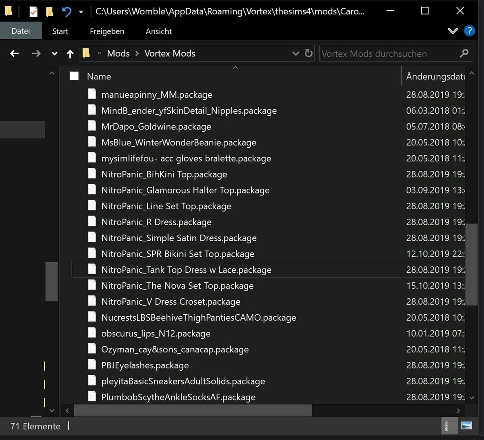Image resolution: width=484 pixels, height=440 pixels.
Task: Expand the address bar history dropdown
Action: pyautogui.click(x=295, y=54)
